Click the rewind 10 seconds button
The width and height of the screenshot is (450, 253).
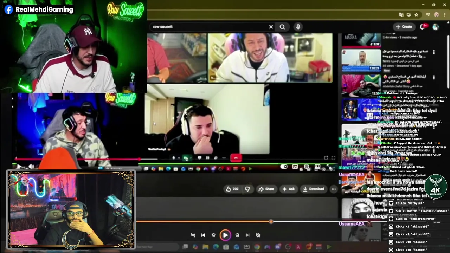[x=213, y=235]
